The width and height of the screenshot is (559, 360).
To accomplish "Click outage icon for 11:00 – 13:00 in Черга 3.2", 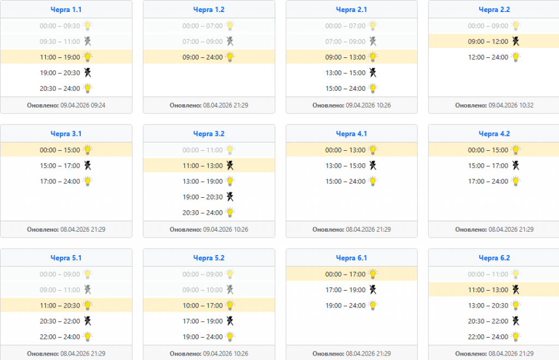I will pos(230,166).
